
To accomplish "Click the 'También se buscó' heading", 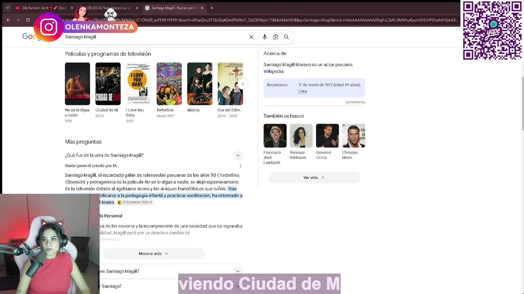I will pyautogui.click(x=284, y=116).
